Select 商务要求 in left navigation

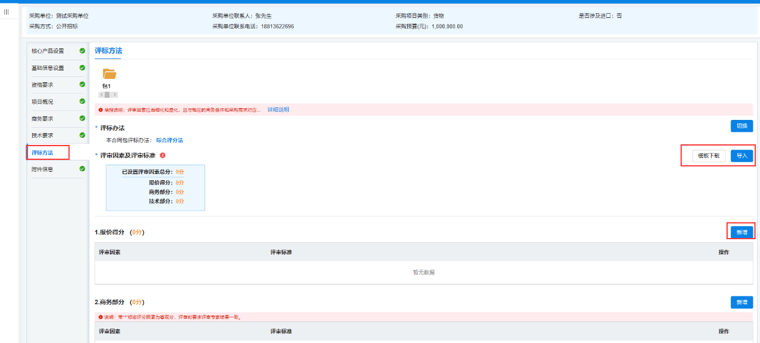(42, 119)
